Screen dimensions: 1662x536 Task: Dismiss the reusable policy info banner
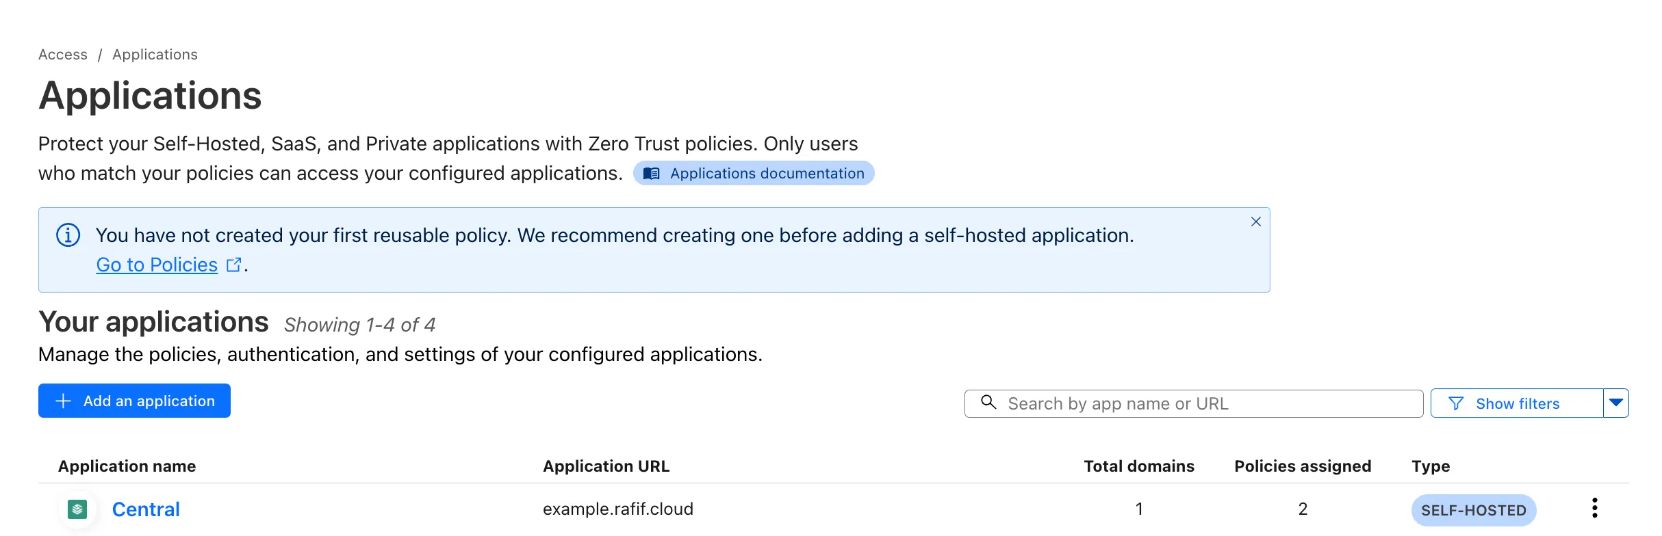click(x=1255, y=222)
